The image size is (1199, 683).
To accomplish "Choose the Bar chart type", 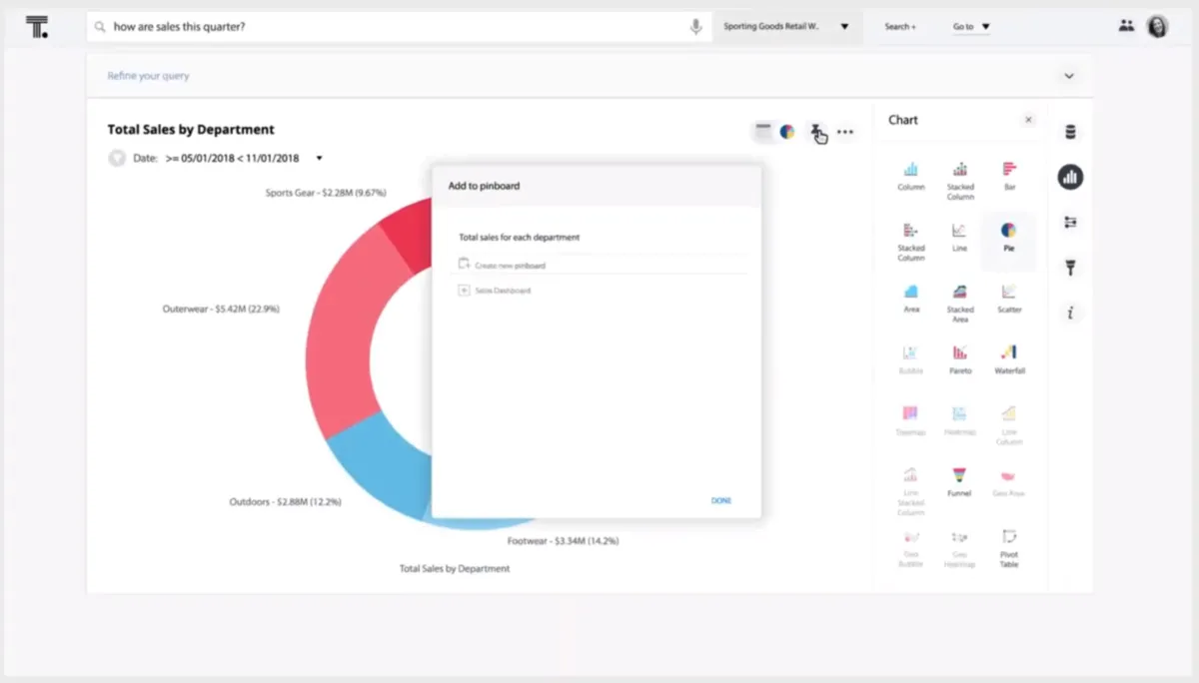I will [x=1009, y=175].
